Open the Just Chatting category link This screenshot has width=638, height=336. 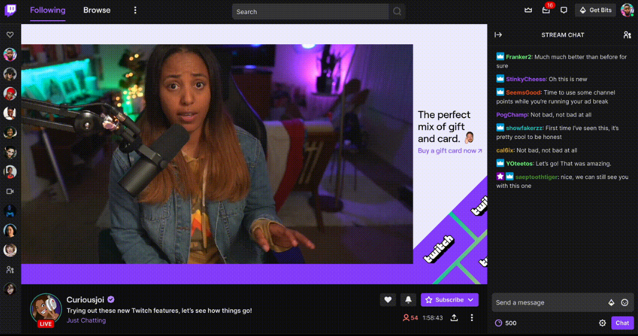point(86,320)
